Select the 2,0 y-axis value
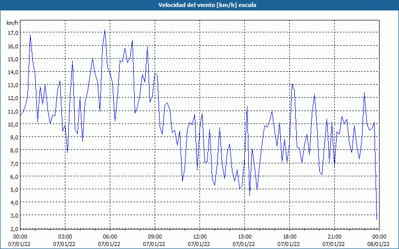 pos(14,229)
